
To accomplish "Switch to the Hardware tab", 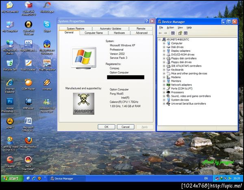I will [119, 33].
